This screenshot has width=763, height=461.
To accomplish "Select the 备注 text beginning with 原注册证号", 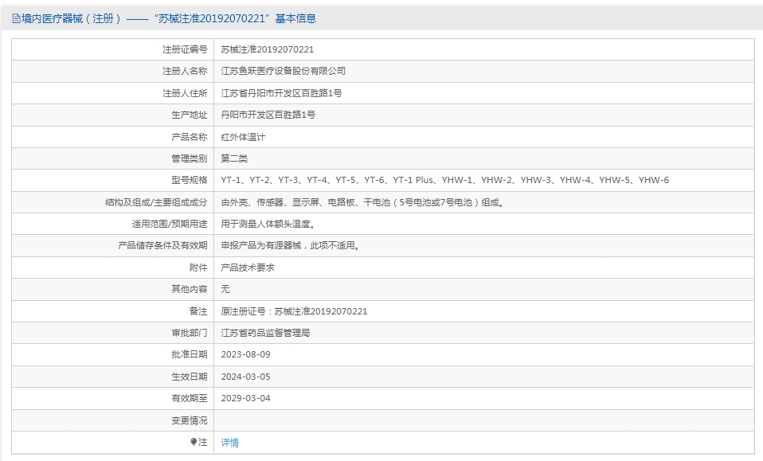I will pyautogui.click(x=294, y=311).
